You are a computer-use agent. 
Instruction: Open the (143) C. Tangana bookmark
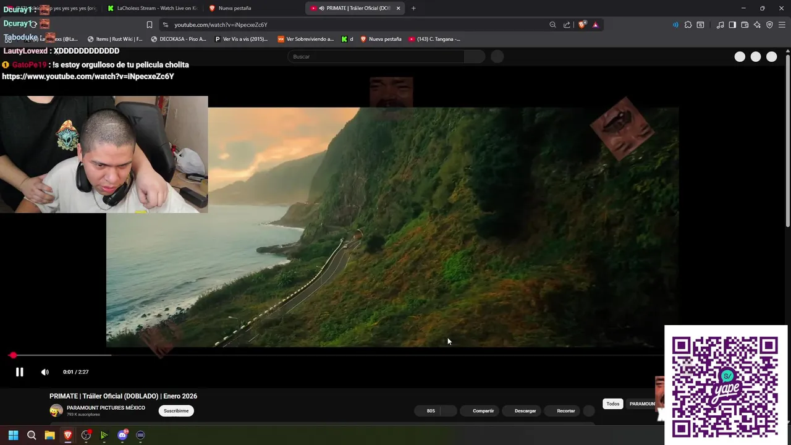point(434,39)
